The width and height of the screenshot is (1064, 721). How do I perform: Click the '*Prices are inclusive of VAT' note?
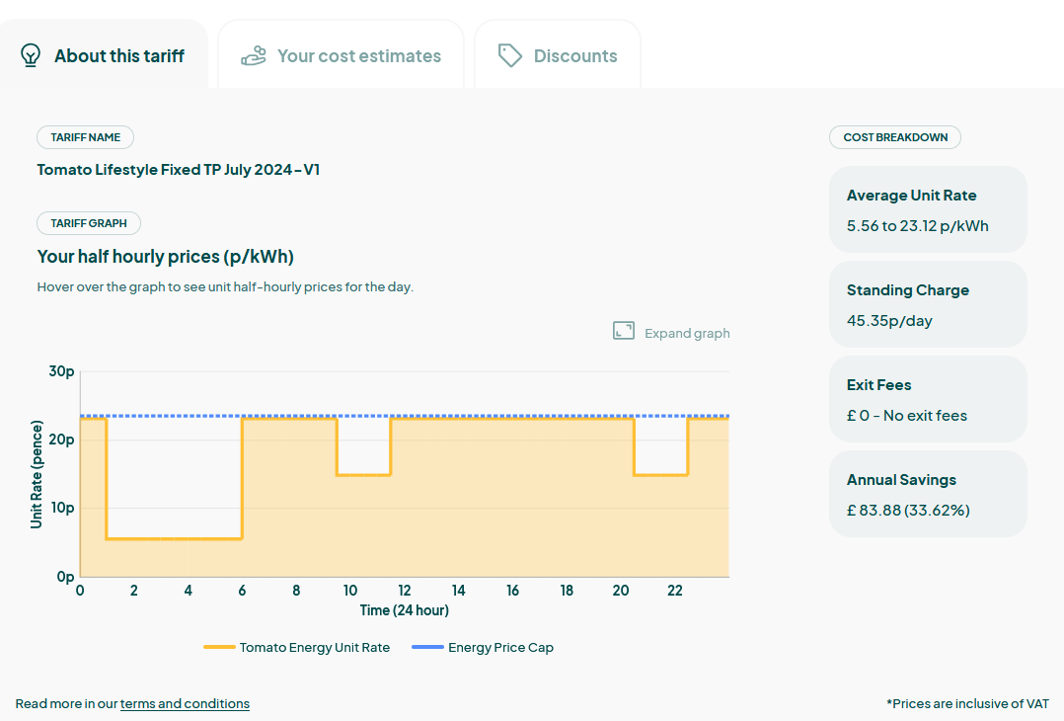[x=967, y=704]
